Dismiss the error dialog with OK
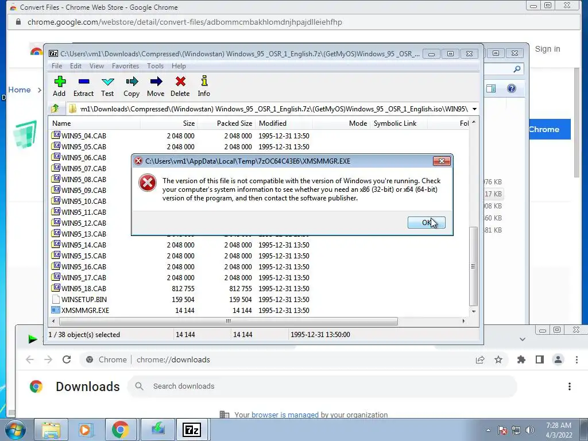 (427, 222)
